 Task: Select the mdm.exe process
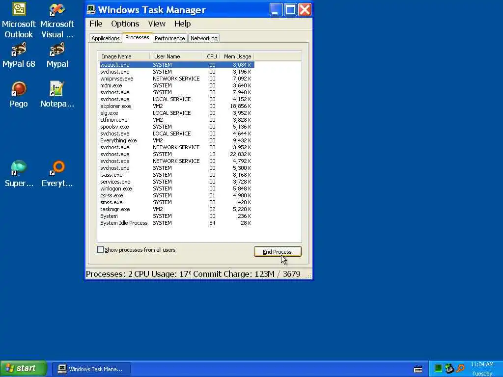tap(176, 85)
